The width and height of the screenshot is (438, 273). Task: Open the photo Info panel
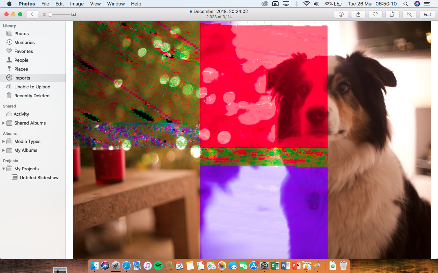coord(341,14)
